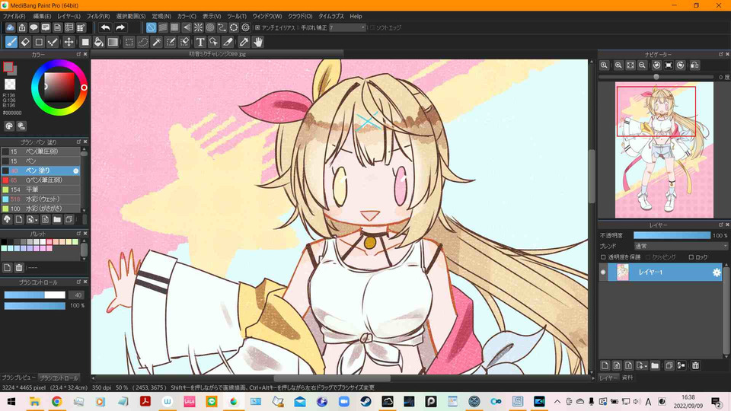Click the Undo arrow
This screenshot has width=731, height=411.
(105, 27)
